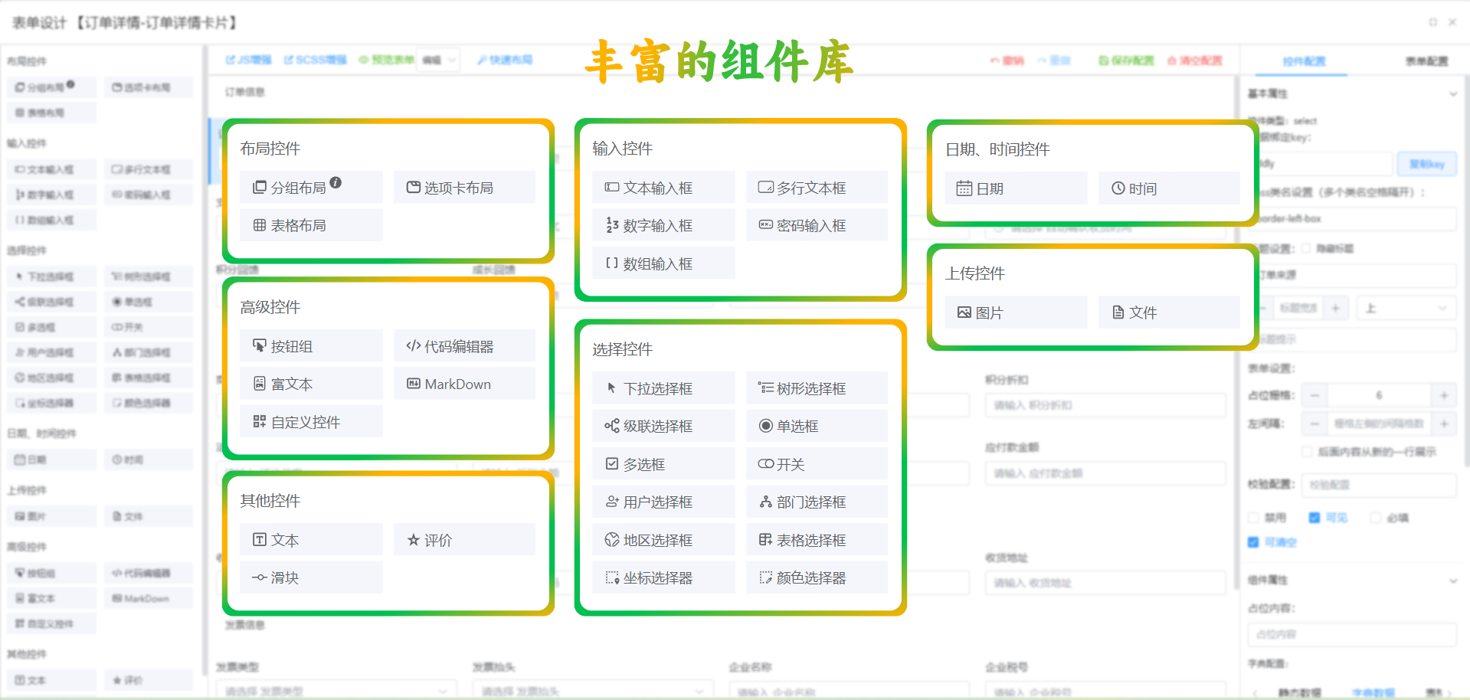The width and height of the screenshot is (1470, 700).
Task: Choose the 坐标选择器 coordinate picker
Action: pyautogui.click(x=663, y=577)
